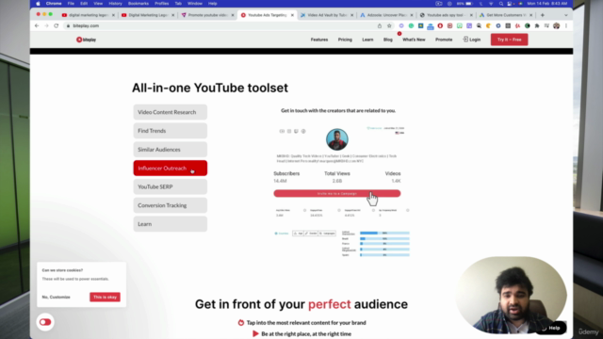
Task: Switch to the first digital marketing YouTube tab
Action: click(x=88, y=15)
